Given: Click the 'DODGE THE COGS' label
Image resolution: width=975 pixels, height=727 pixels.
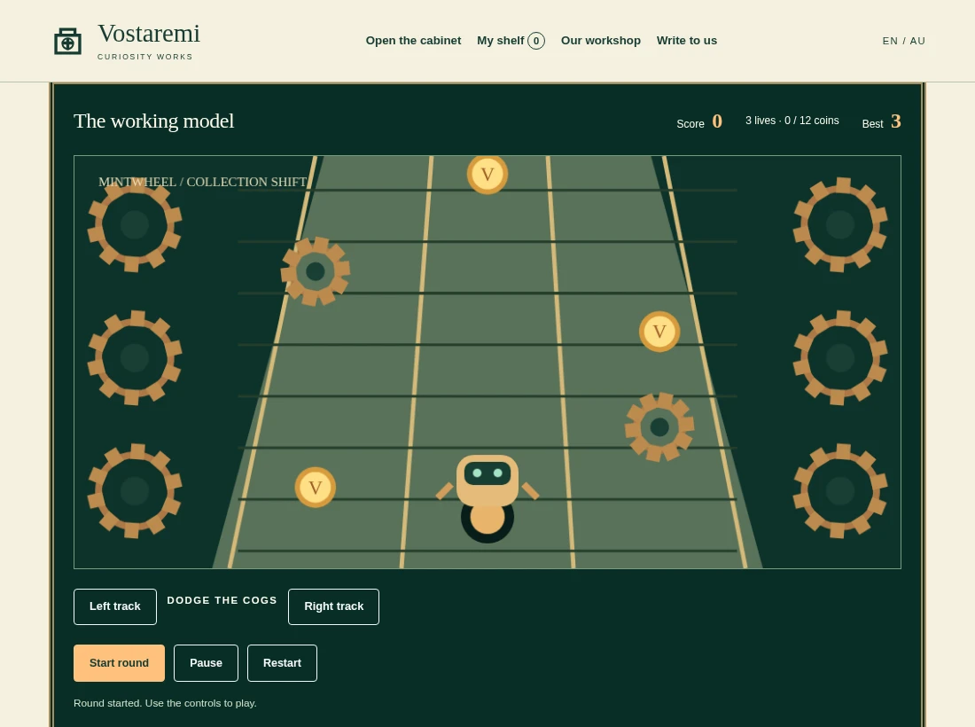Looking at the screenshot, I should tap(222, 600).
